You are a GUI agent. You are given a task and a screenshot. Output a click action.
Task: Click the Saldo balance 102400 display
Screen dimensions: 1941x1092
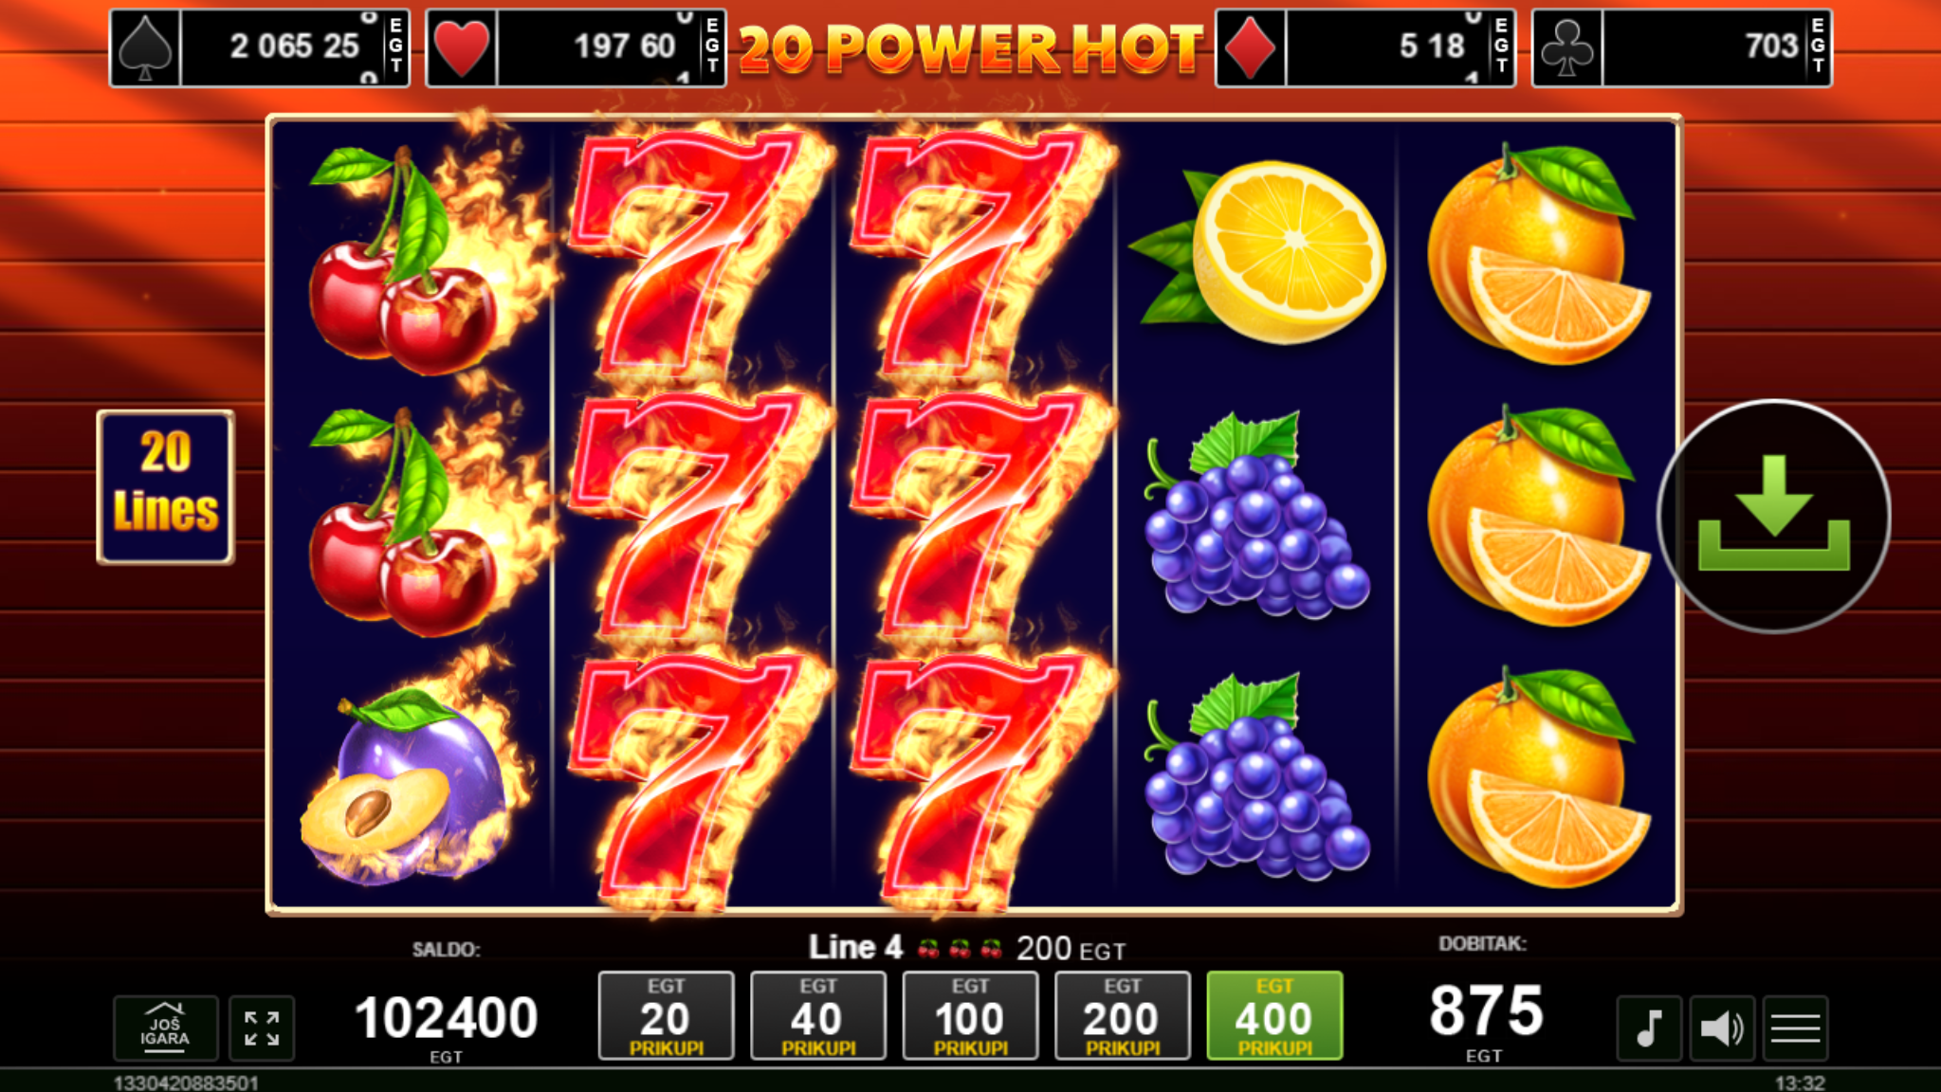click(446, 1017)
